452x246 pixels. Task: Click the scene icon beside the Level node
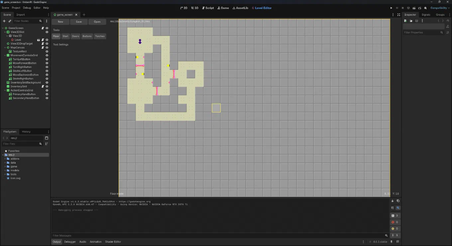[39, 40]
